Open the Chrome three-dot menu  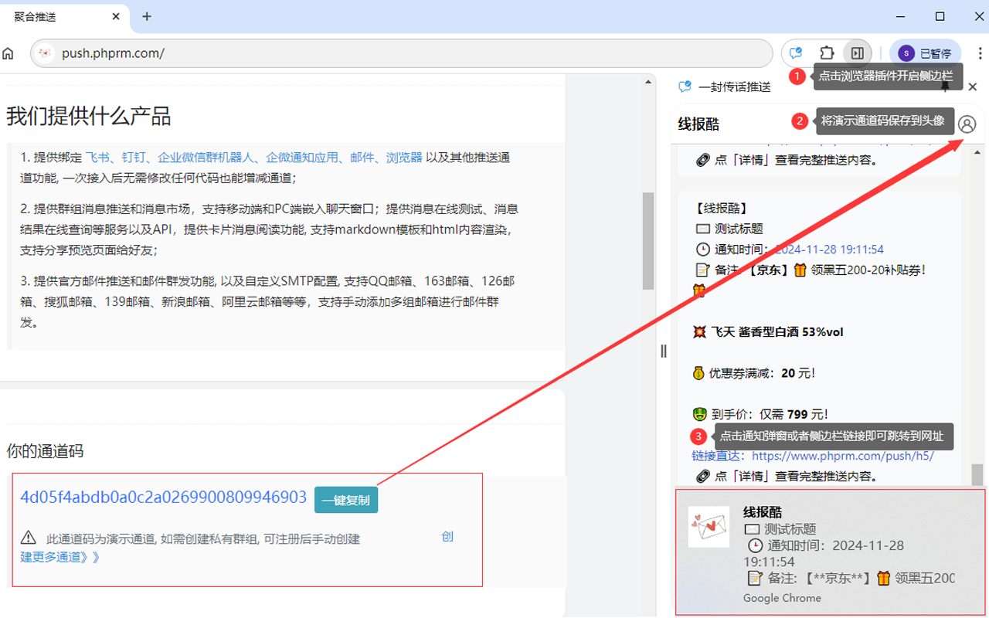pyautogui.click(x=979, y=53)
